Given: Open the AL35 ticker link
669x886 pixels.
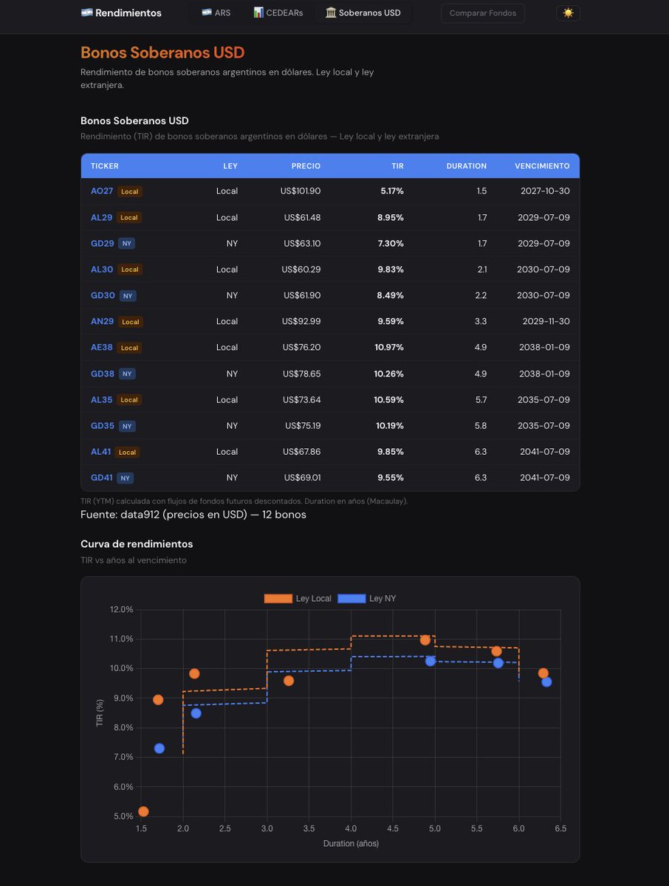Looking at the screenshot, I should click(102, 399).
